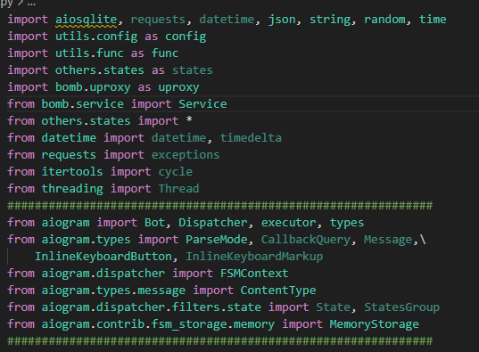Click 'aiogram.dispatcher' before FSMContext import
This screenshot has width=479, height=352.
click(x=103, y=274)
